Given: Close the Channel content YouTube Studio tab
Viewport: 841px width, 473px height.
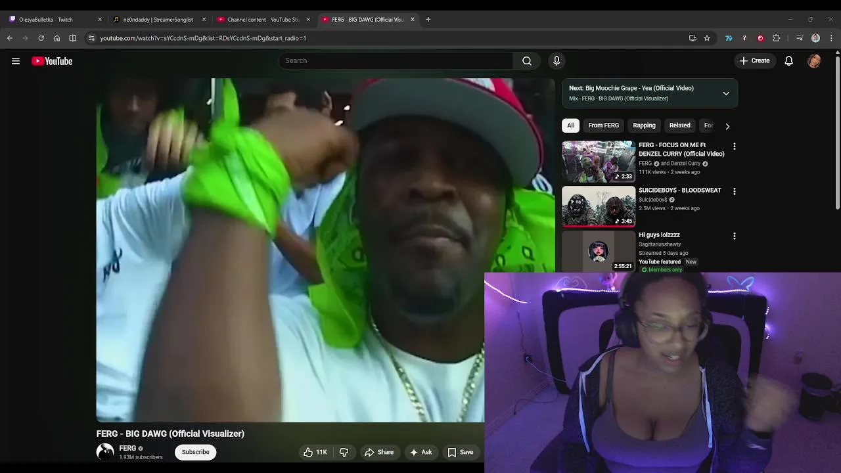Looking at the screenshot, I should point(308,20).
